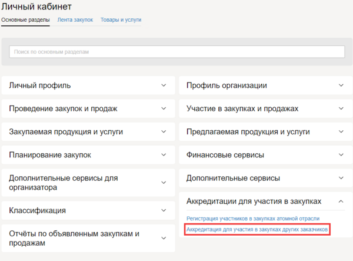Collapse Аккредитации для участия в закупках chevron
The image size is (353, 261).
tap(341, 201)
